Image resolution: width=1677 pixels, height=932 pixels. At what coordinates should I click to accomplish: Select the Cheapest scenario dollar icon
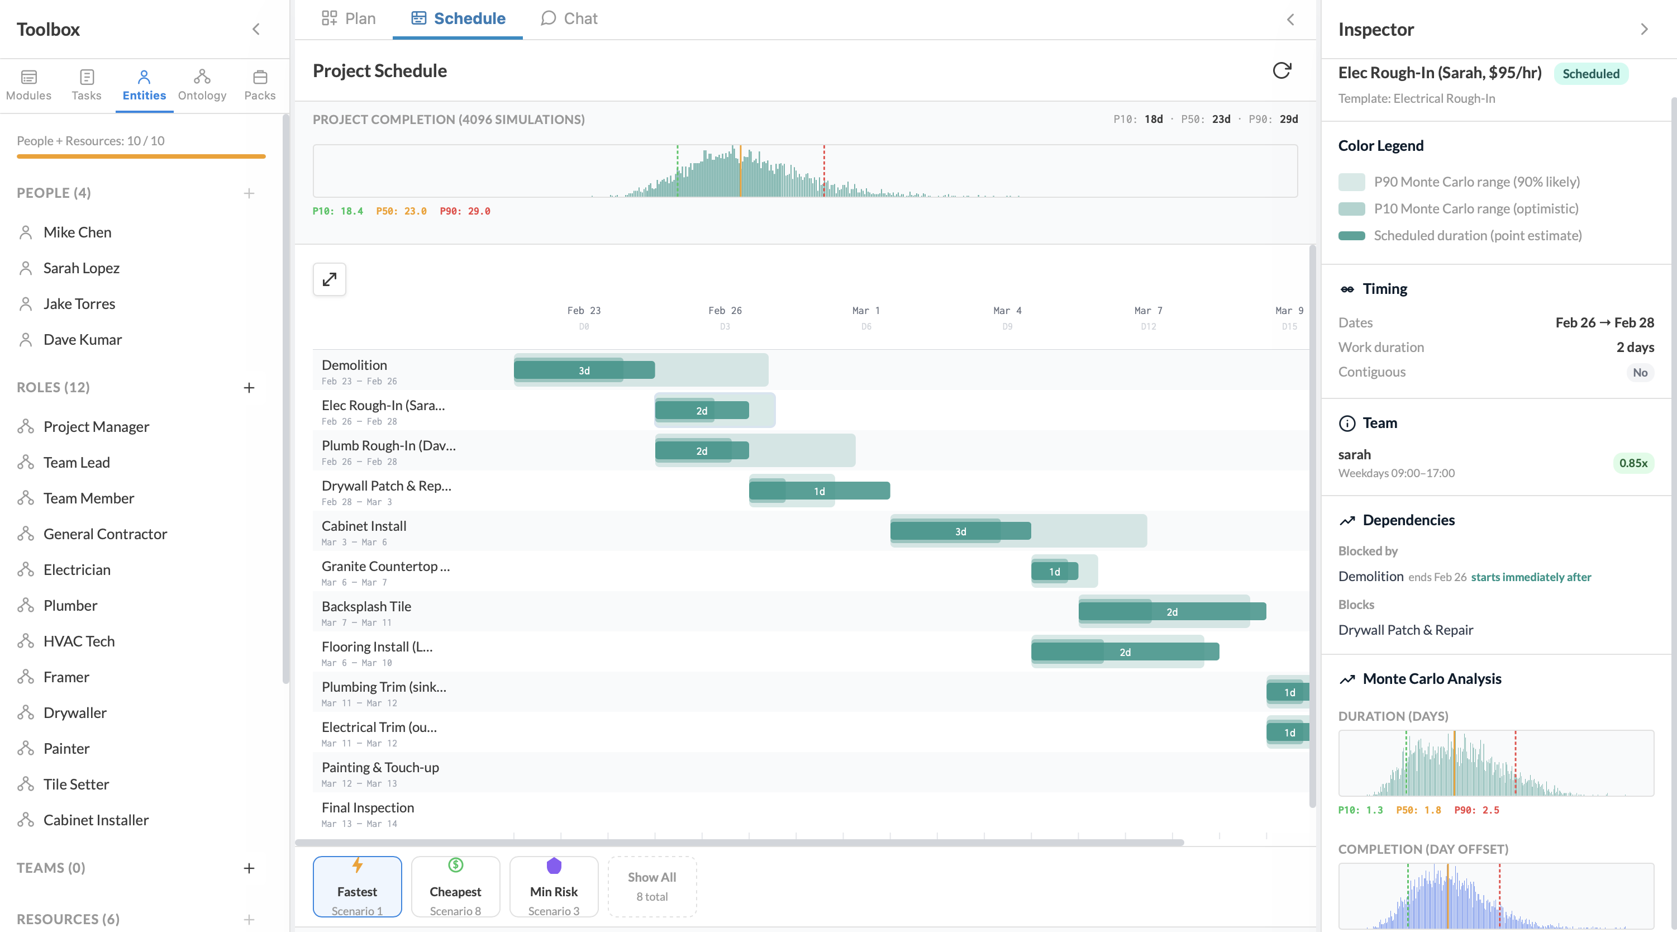455,866
